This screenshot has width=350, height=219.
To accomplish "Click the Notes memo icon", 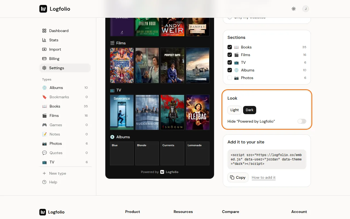I will click(45, 134).
